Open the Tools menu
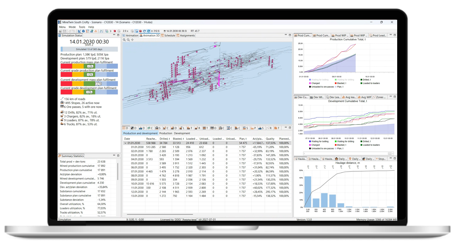This screenshot has width=456, height=250. (82, 27)
